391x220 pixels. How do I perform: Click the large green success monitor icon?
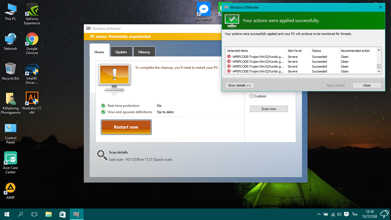(232, 21)
